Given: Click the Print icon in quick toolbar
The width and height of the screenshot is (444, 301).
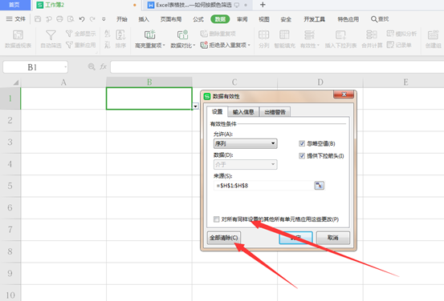Looking at the screenshot, I should [x=59, y=19].
